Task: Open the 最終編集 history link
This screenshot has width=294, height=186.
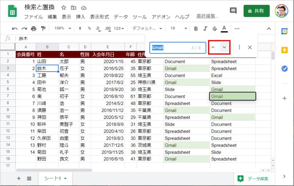Action: pyautogui.click(x=207, y=16)
